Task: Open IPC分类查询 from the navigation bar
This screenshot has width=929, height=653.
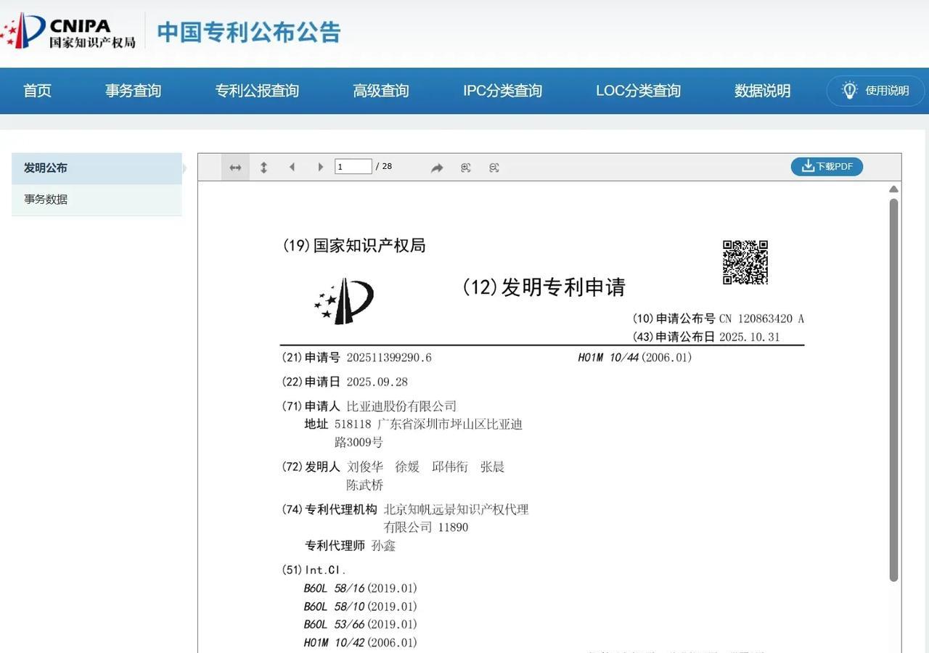Action: pos(503,91)
